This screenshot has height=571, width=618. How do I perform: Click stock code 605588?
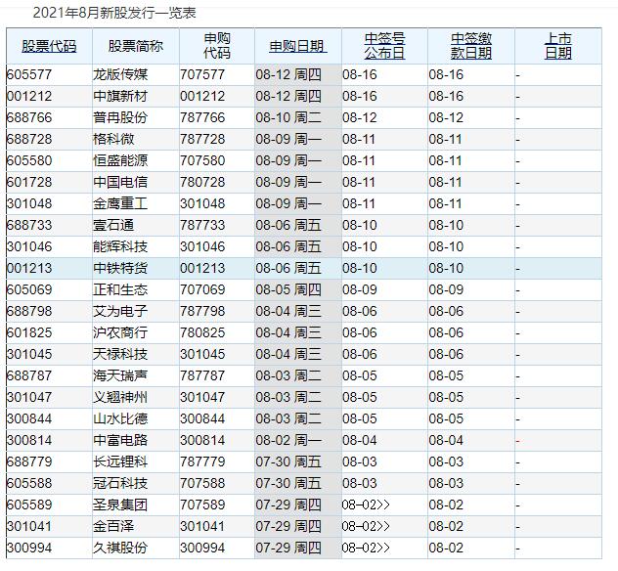point(29,483)
